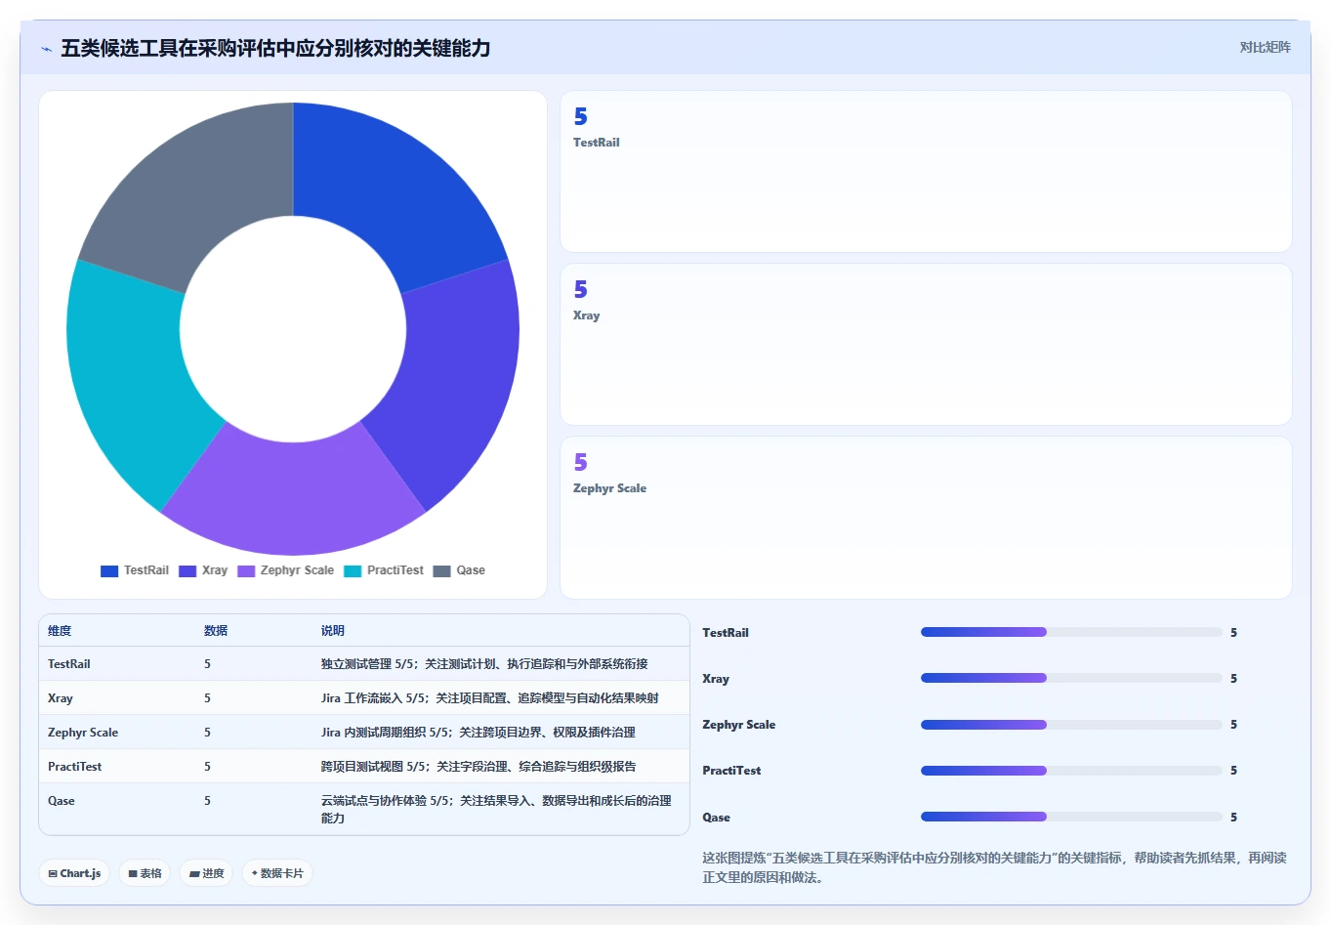Image resolution: width=1331 pixels, height=925 pixels.
Task: Click the value 5 right of the Xray progress bar
Action: point(1233,679)
